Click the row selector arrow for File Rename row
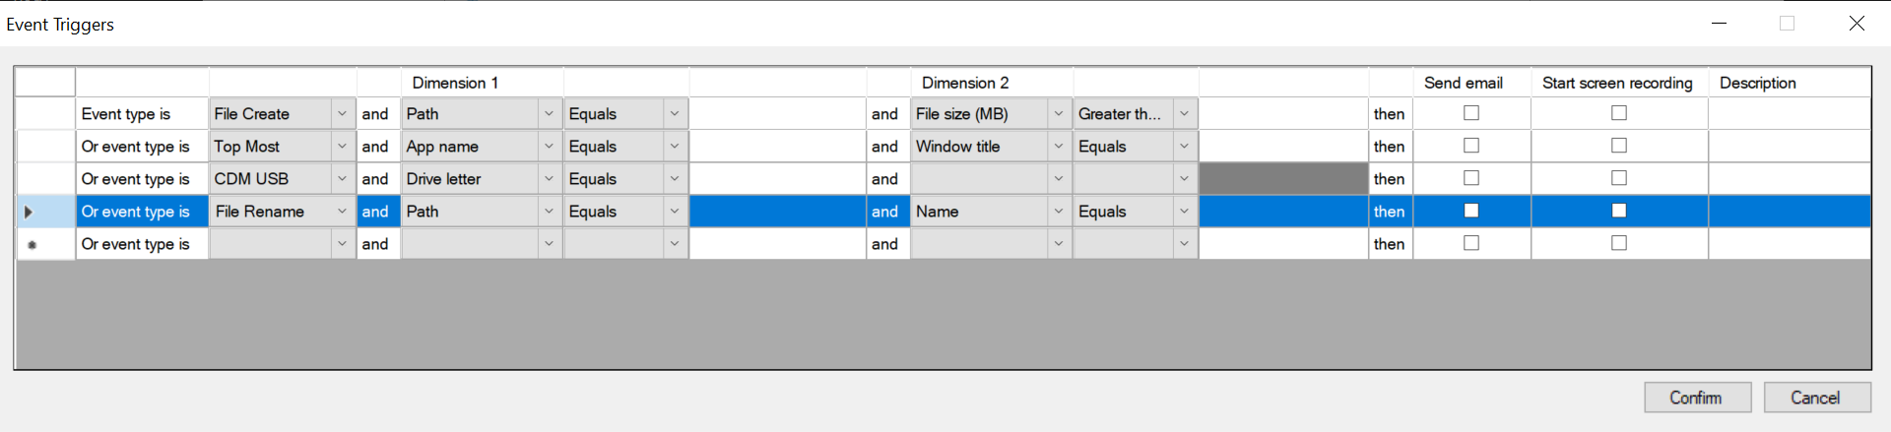1891x432 pixels. point(29,212)
